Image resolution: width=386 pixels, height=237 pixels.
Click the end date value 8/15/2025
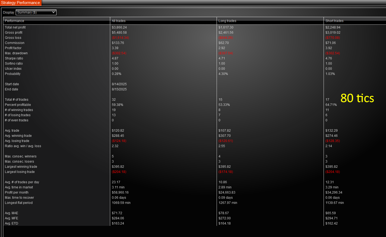point(119,89)
